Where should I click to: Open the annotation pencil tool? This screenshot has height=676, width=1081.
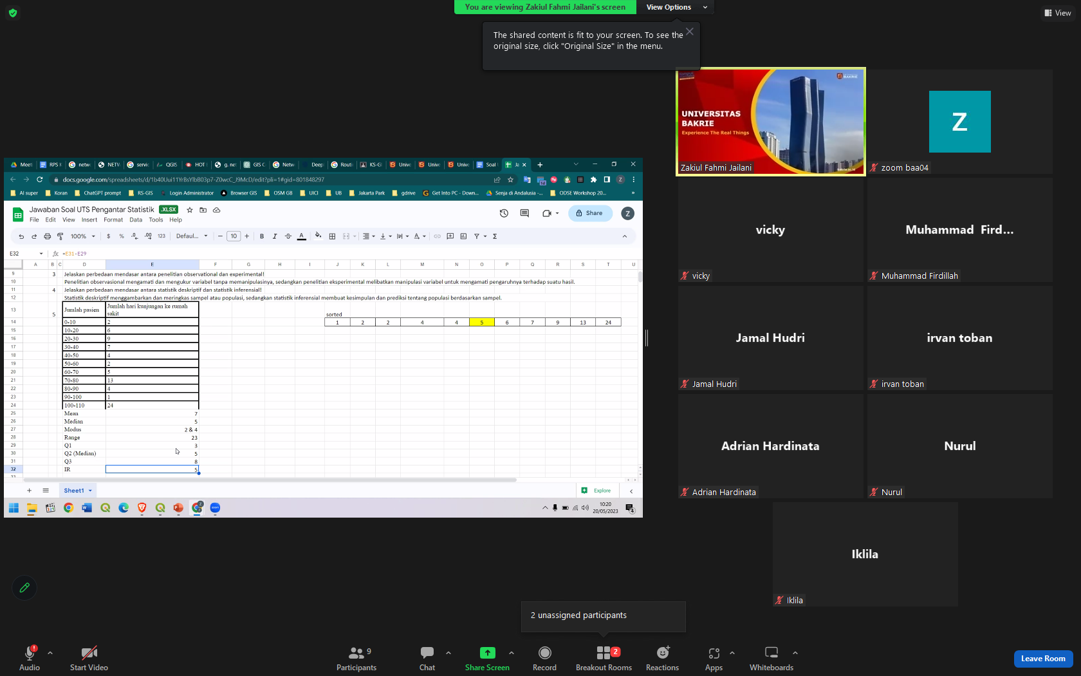(x=24, y=587)
